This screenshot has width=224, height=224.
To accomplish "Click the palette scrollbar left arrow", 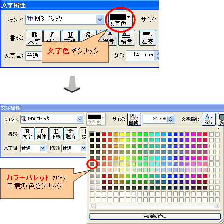I will click(x=92, y=206).
